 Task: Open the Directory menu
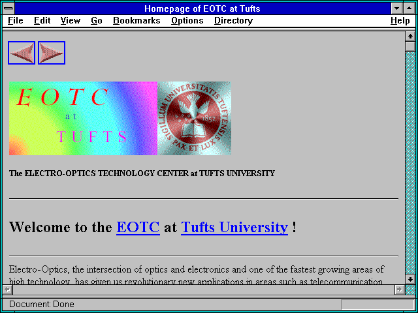coord(234,21)
